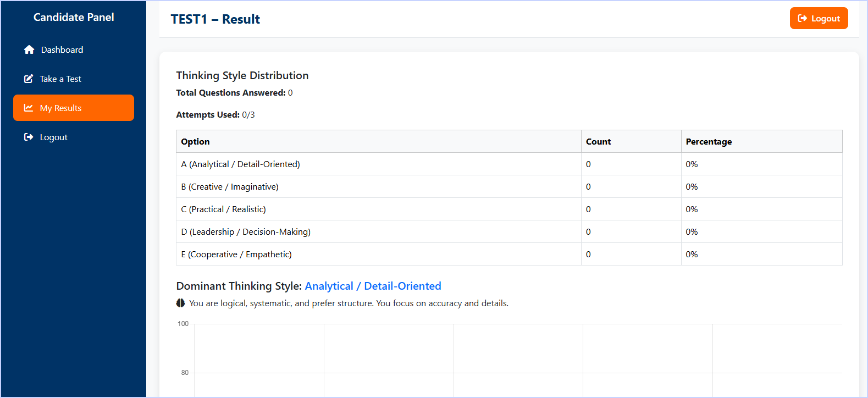The image size is (868, 398).
Task: Select the D (Leadership / Decision-Making) row label
Action: (246, 232)
